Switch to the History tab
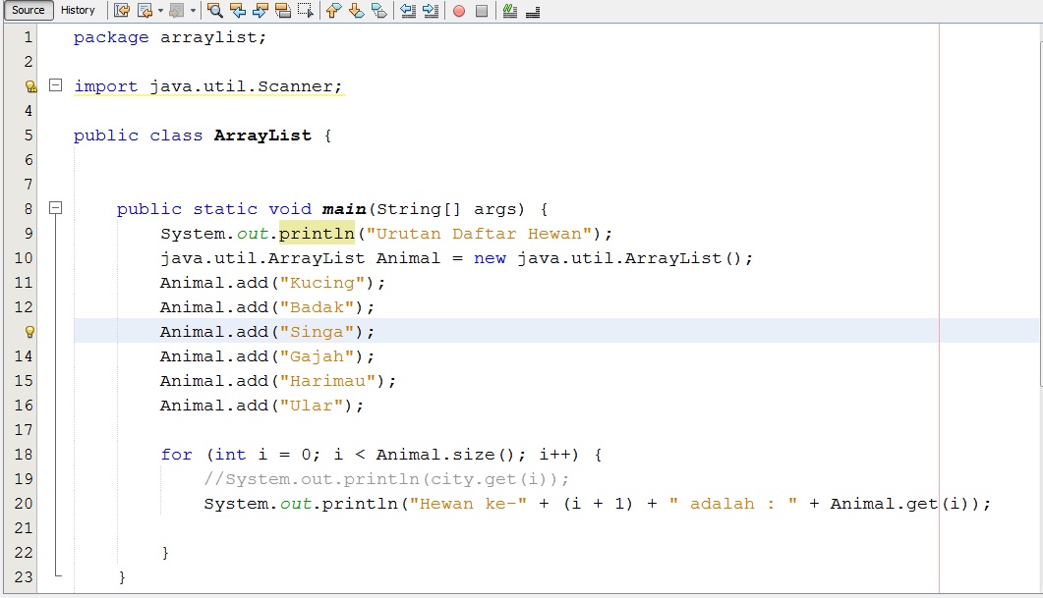The image size is (1043, 598). [x=78, y=10]
